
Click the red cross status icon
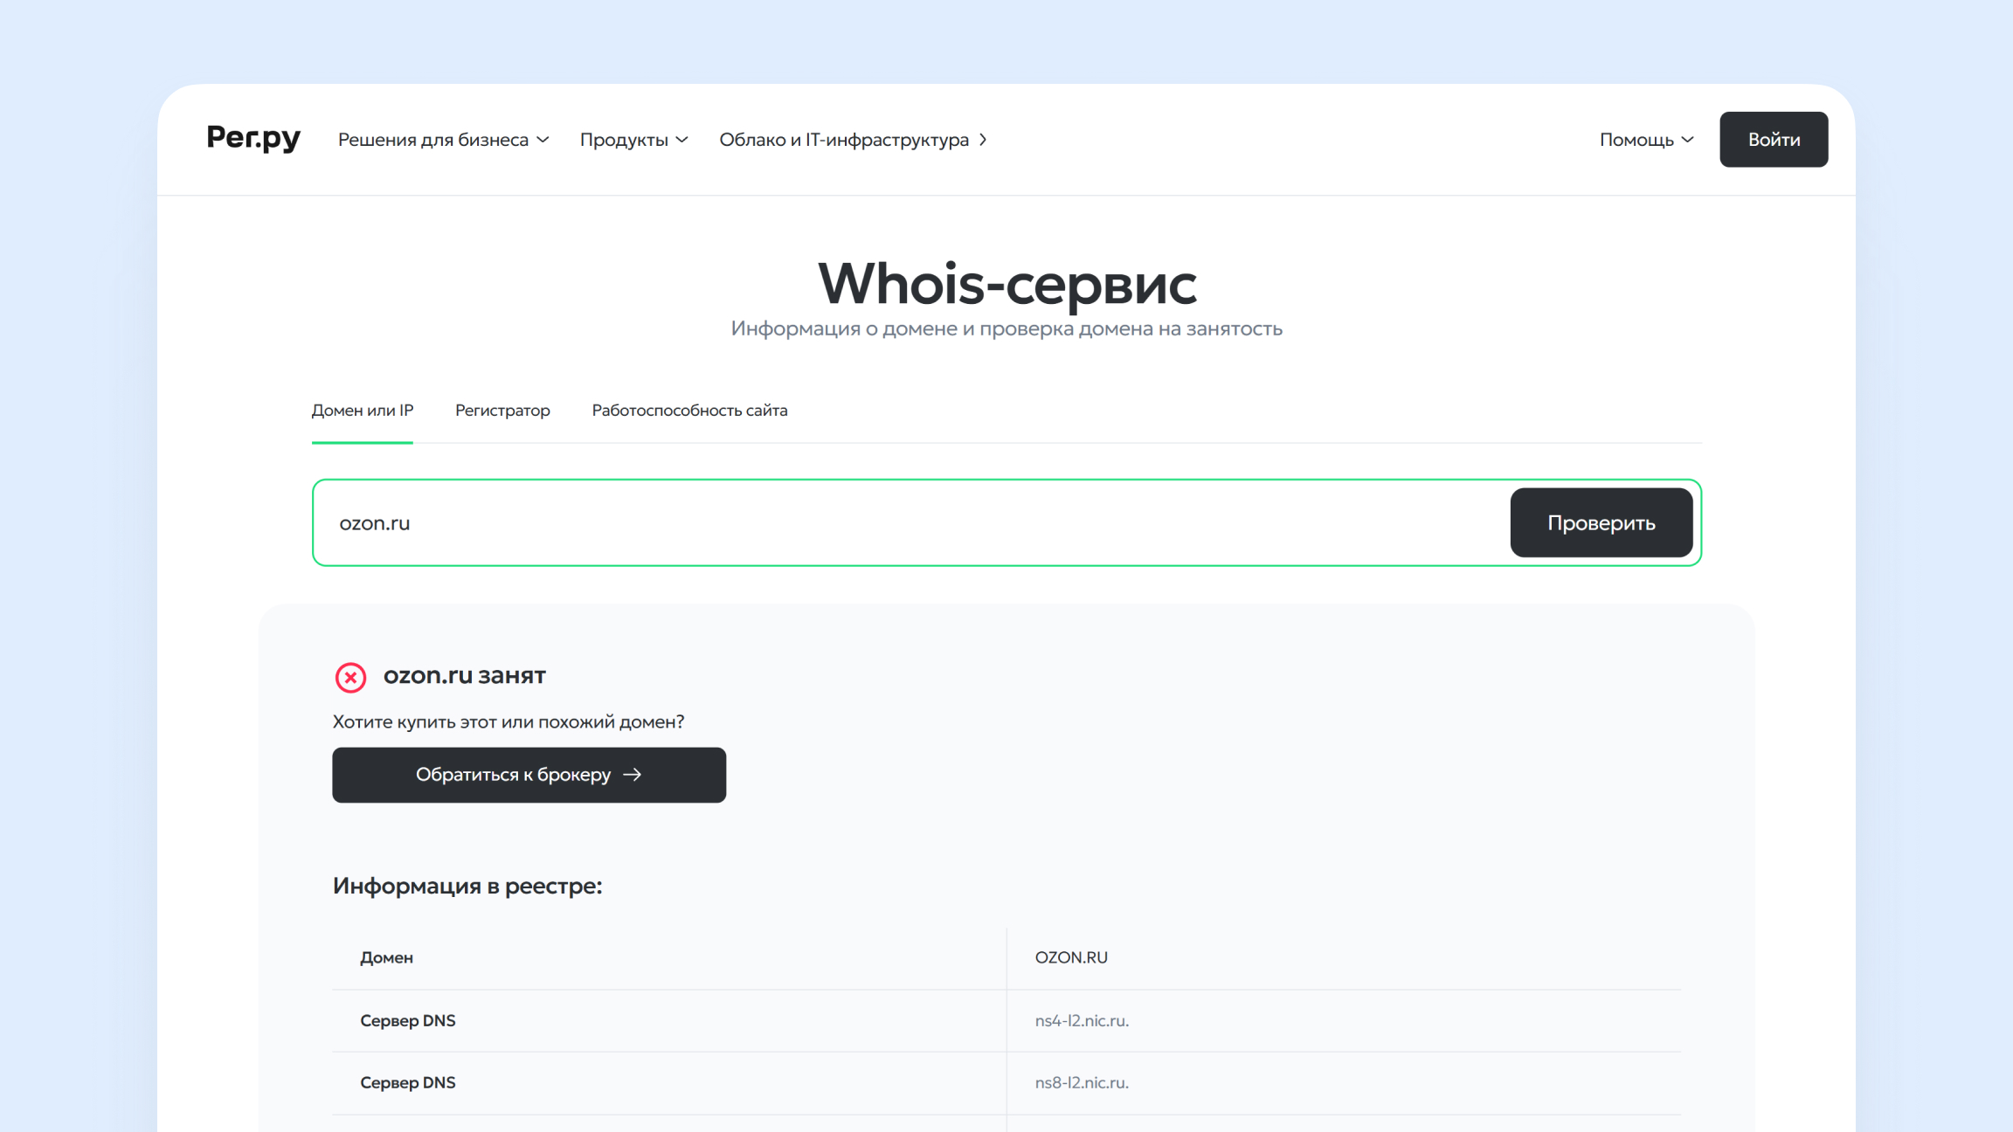tap(350, 677)
